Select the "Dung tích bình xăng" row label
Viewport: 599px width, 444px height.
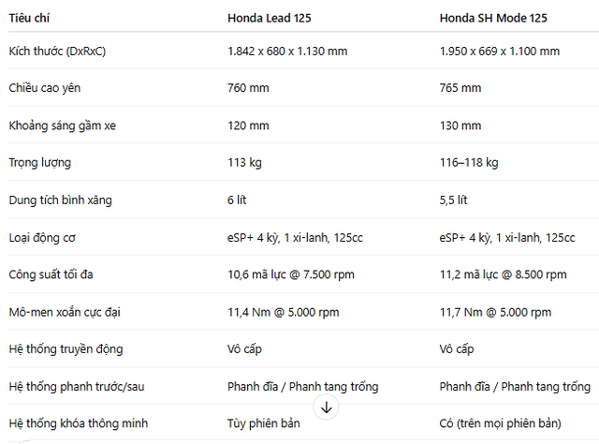[60, 200]
